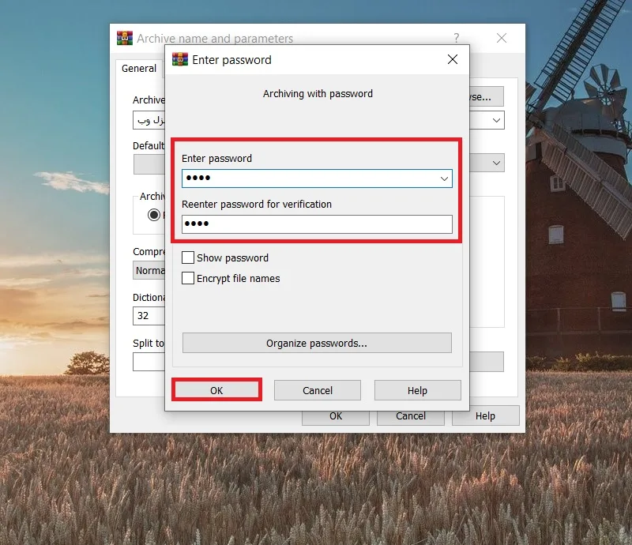Viewport: 632px width, 545px height.
Task: Switch to the General tab
Action: point(139,69)
